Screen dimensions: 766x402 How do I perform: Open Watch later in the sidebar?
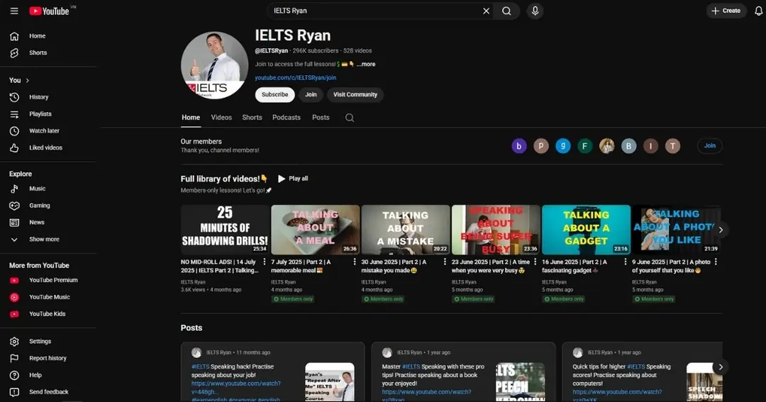(x=44, y=131)
